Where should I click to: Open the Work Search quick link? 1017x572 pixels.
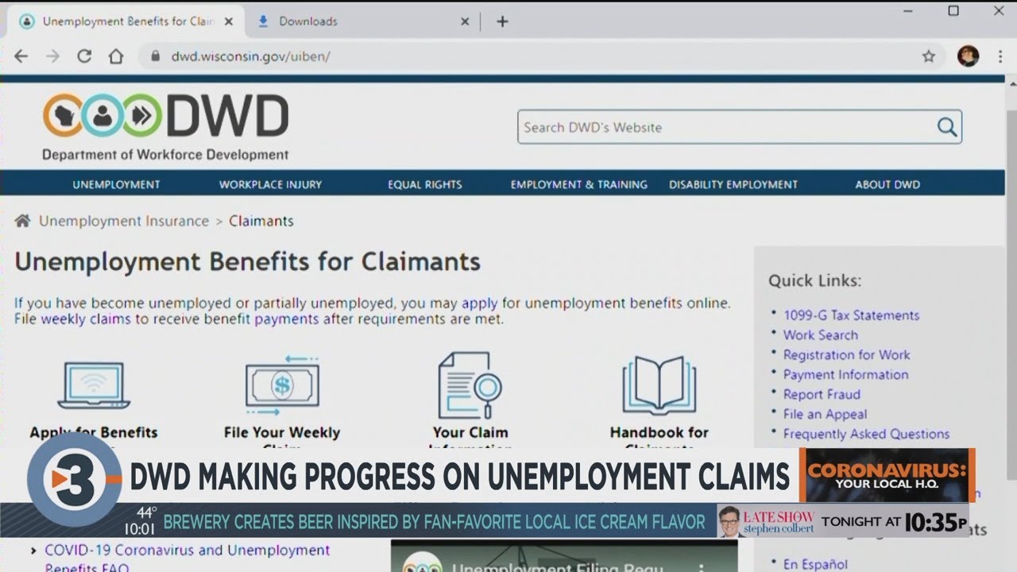820,335
